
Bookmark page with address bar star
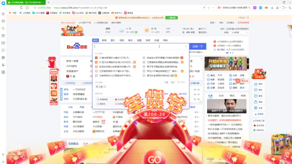pos(35,8)
